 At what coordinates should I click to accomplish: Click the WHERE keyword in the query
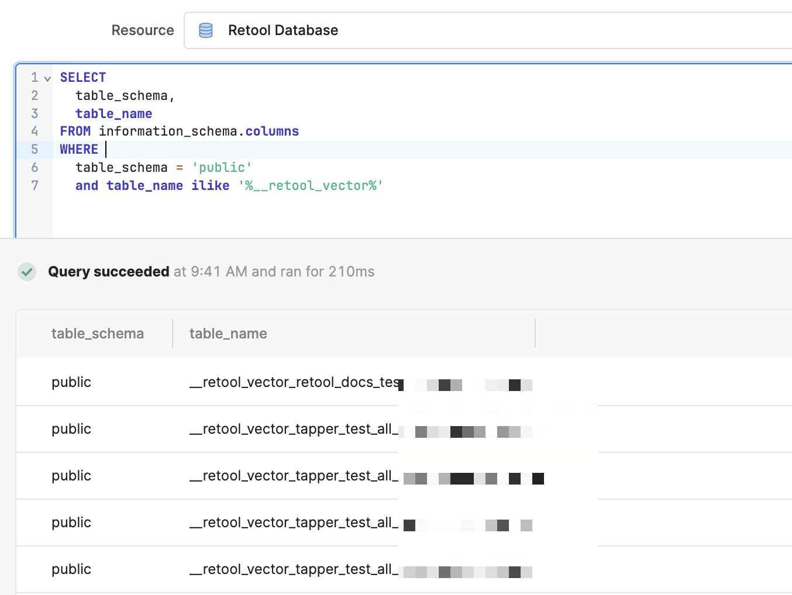[79, 150]
